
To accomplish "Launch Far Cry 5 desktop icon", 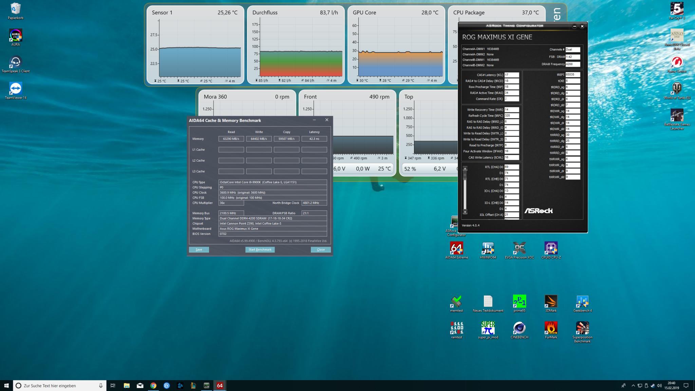I will point(677,11).
